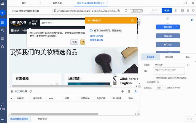The height and width of the screenshot is (123, 196).
Task: Click the data table horizontal scrollbar
Action: pos(54,114)
